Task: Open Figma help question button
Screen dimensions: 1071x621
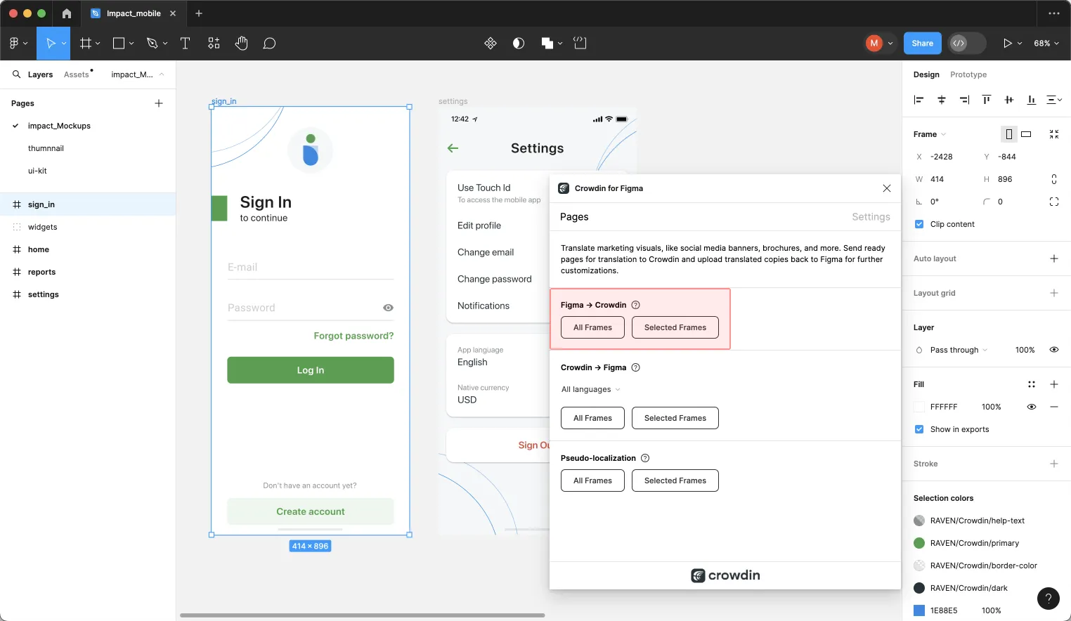Action: point(1049,599)
